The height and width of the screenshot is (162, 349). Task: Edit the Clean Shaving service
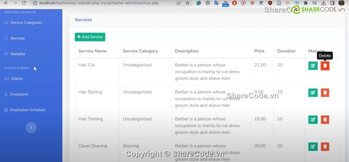click(x=313, y=147)
